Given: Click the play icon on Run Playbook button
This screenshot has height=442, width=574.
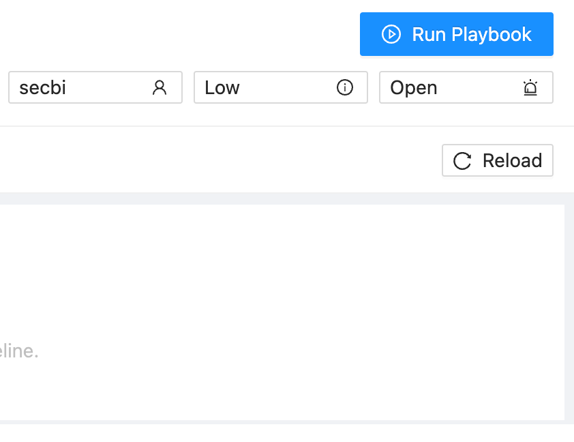Looking at the screenshot, I should pyautogui.click(x=391, y=34).
